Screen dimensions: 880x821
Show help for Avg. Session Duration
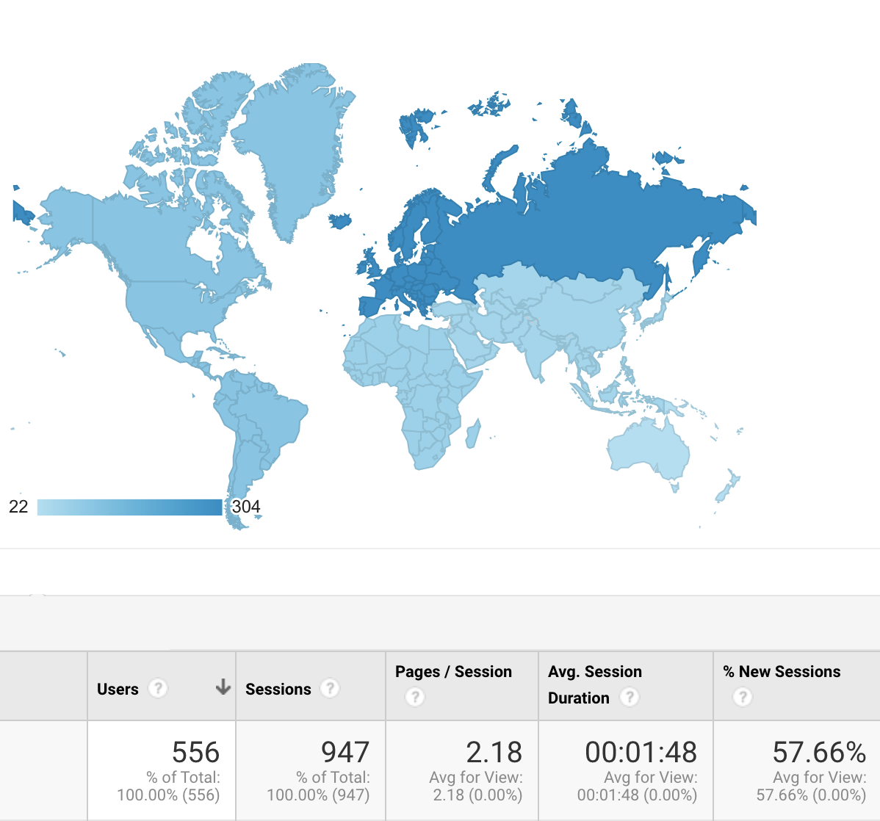(629, 697)
